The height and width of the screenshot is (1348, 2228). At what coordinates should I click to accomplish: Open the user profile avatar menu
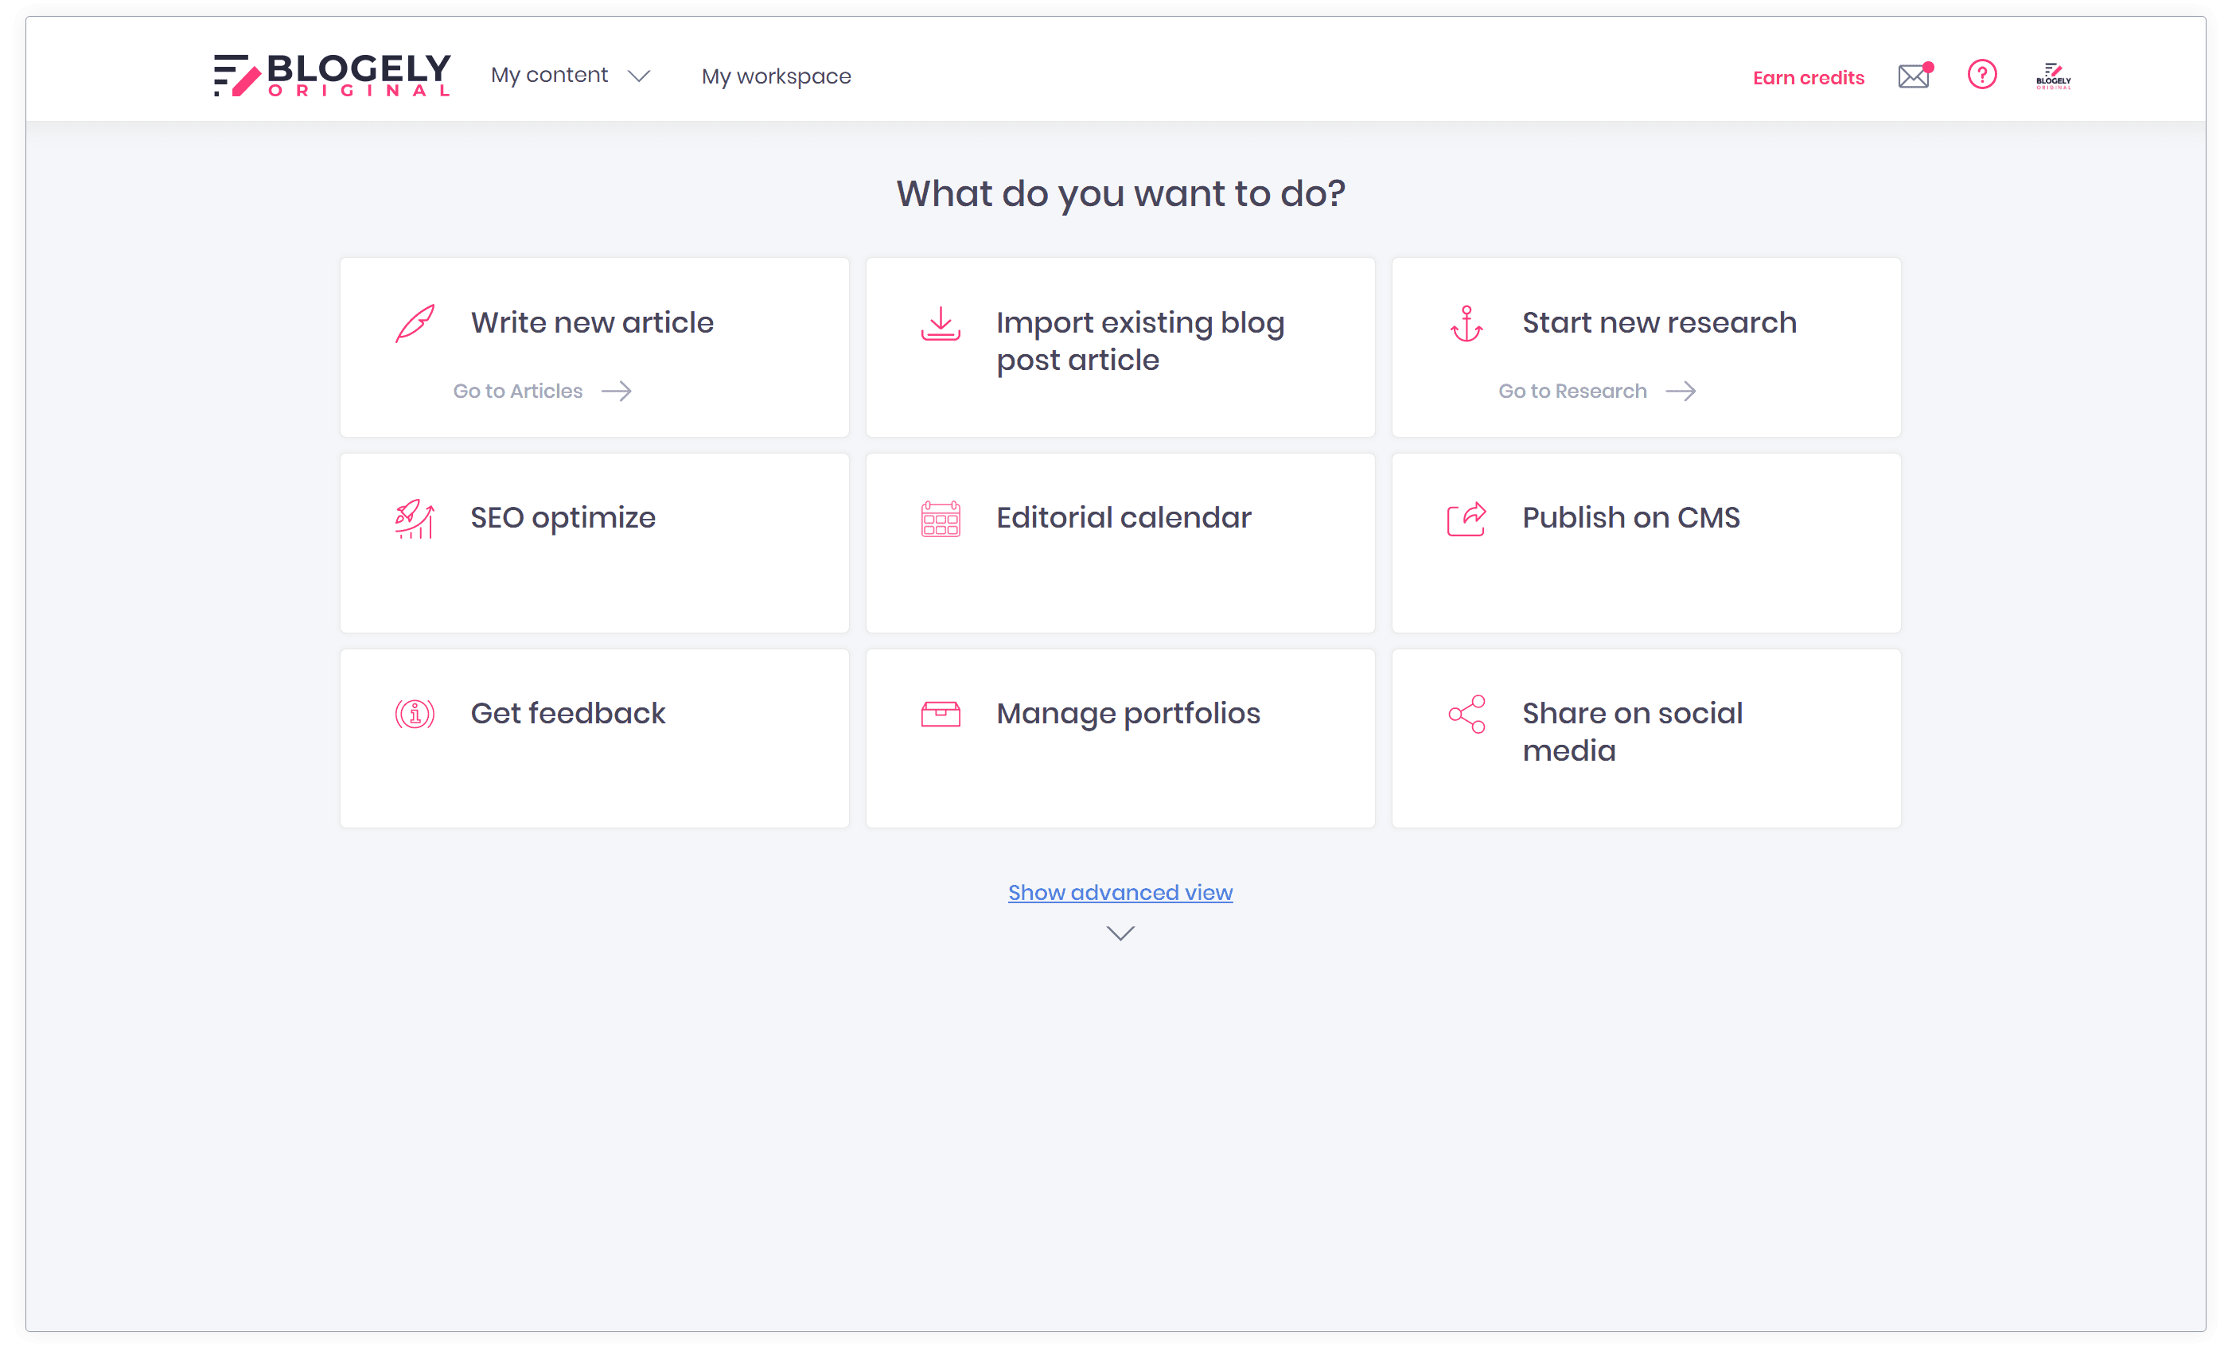pyautogui.click(x=2053, y=76)
